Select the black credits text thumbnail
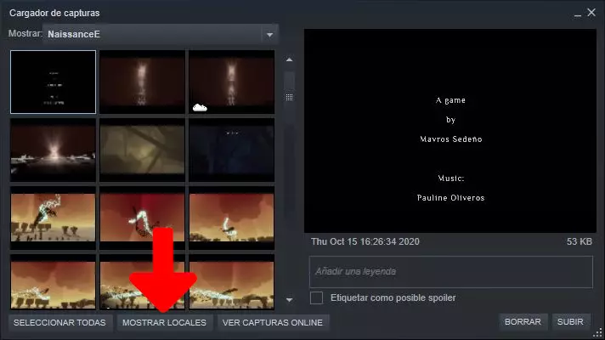This screenshot has height=340, width=605. click(54, 82)
